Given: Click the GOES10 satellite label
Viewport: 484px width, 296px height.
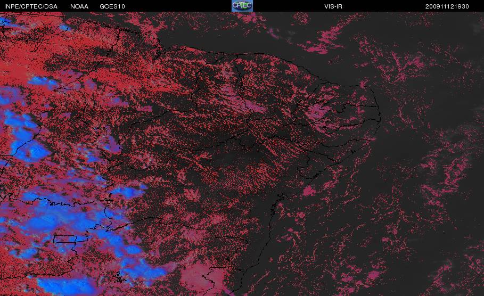Looking at the screenshot, I should coord(112,6).
